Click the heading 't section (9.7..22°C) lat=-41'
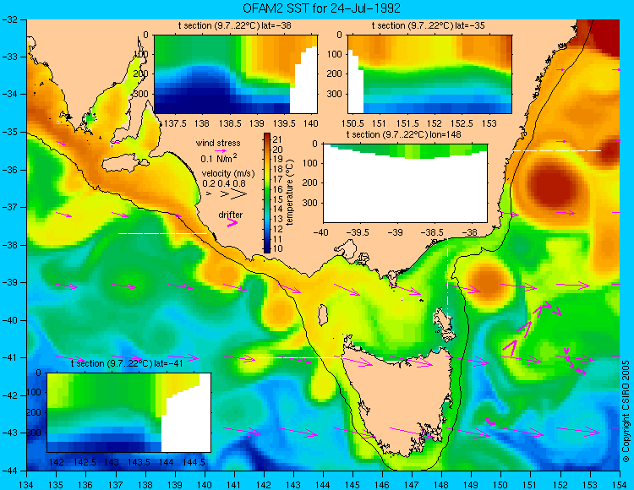Screen dimensions: 634x490 [x=127, y=363]
